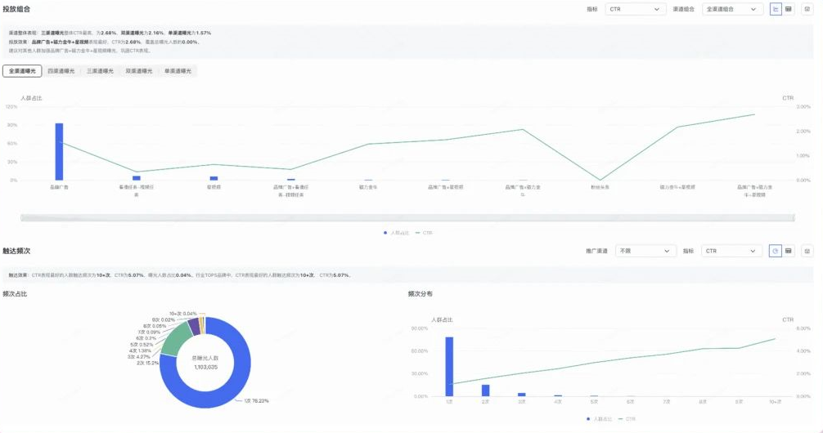Click the 双渠道曝光 tab
This screenshot has width=823, height=433.
tap(139, 71)
